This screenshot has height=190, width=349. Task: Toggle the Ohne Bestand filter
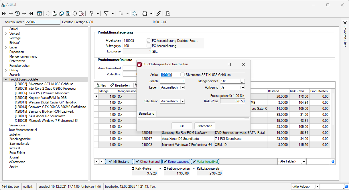coord(148,162)
